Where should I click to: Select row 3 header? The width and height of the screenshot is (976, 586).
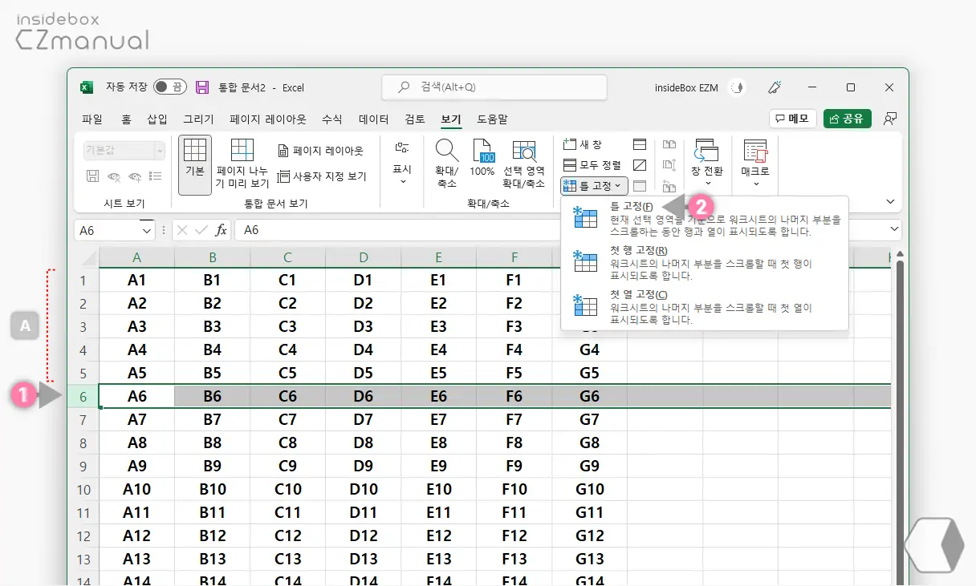pos(83,326)
